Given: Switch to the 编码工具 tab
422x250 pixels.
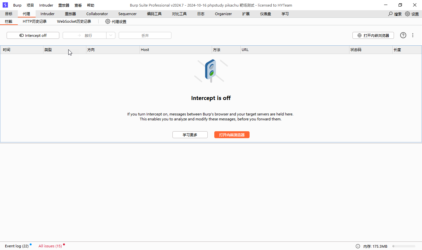Looking at the screenshot, I should tap(154, 14).
